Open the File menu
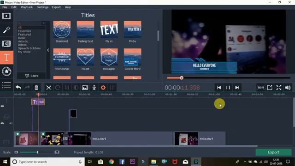This screenshot has height=166, width=295. [5, 7]
